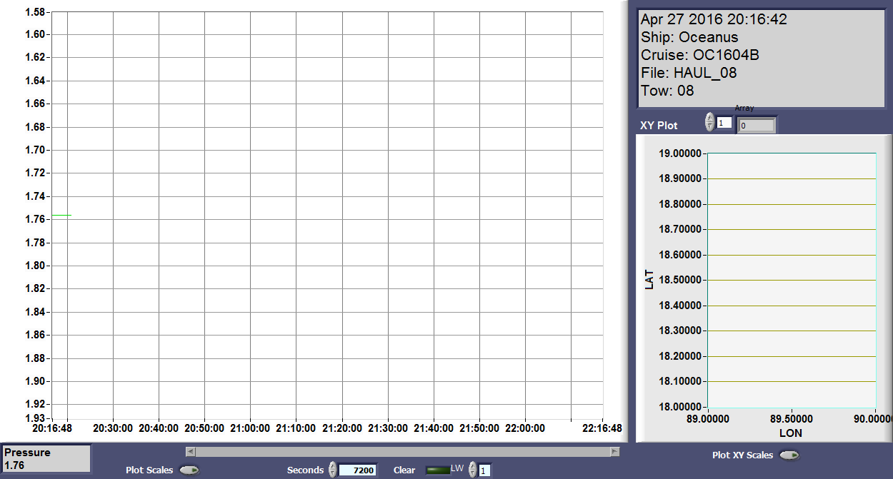Click the 22:16:48 time axis end value
The height and width of the screenshot is (479, 893).
603,428
